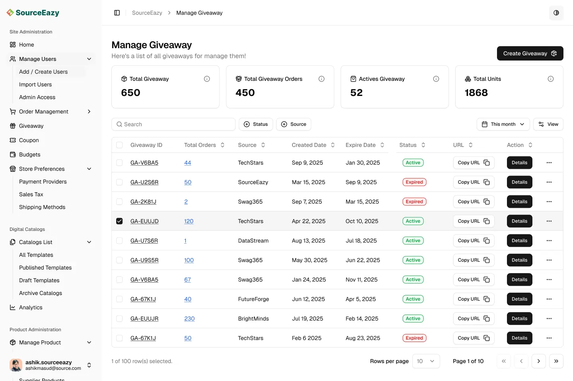The image size is (573, 381).
Task: Select the GA-2K81J row checkbox
Action: (119, 201)
